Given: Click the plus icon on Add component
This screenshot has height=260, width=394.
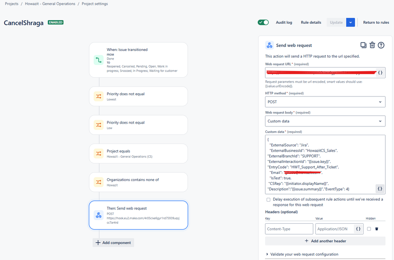Looking at the screenshot, I should pos(98,243).
